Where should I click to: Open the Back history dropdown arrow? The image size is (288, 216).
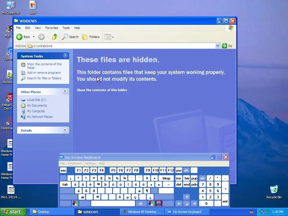tap(34, 37)
